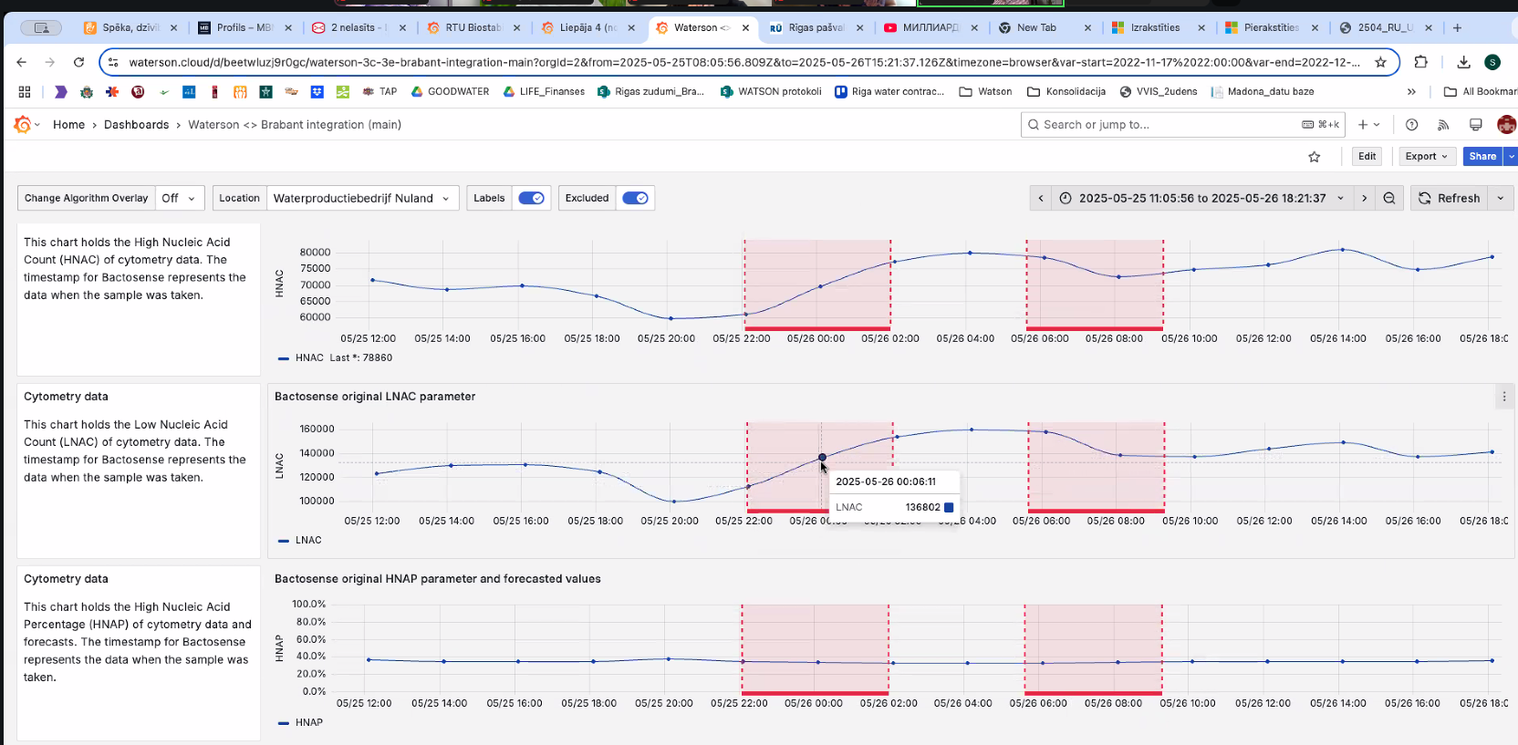Image resolution: width=1518 pixels, height=745 pixels.
Task: Toggle the Excluded switch
Action: 635,198
